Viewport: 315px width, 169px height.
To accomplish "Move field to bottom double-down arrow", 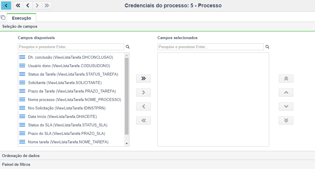I will point(286,121).
